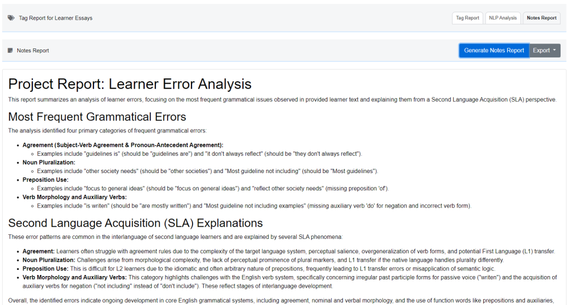
Task: Click the Most Frequent Grammatical Errors heading
Action: (x=97, y=117)
